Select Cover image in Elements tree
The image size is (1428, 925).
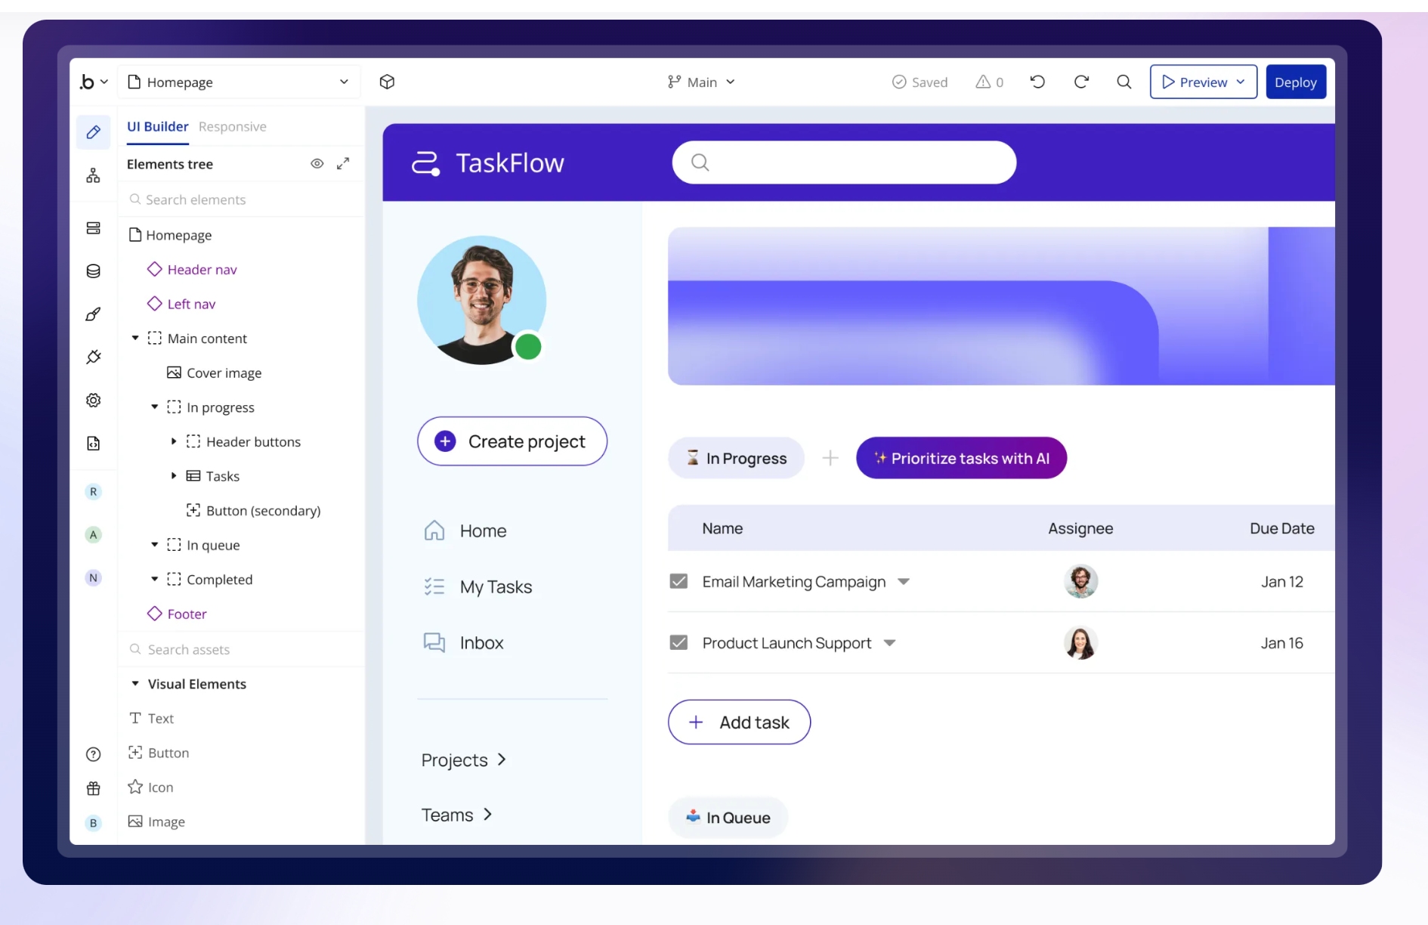[223, 373]
